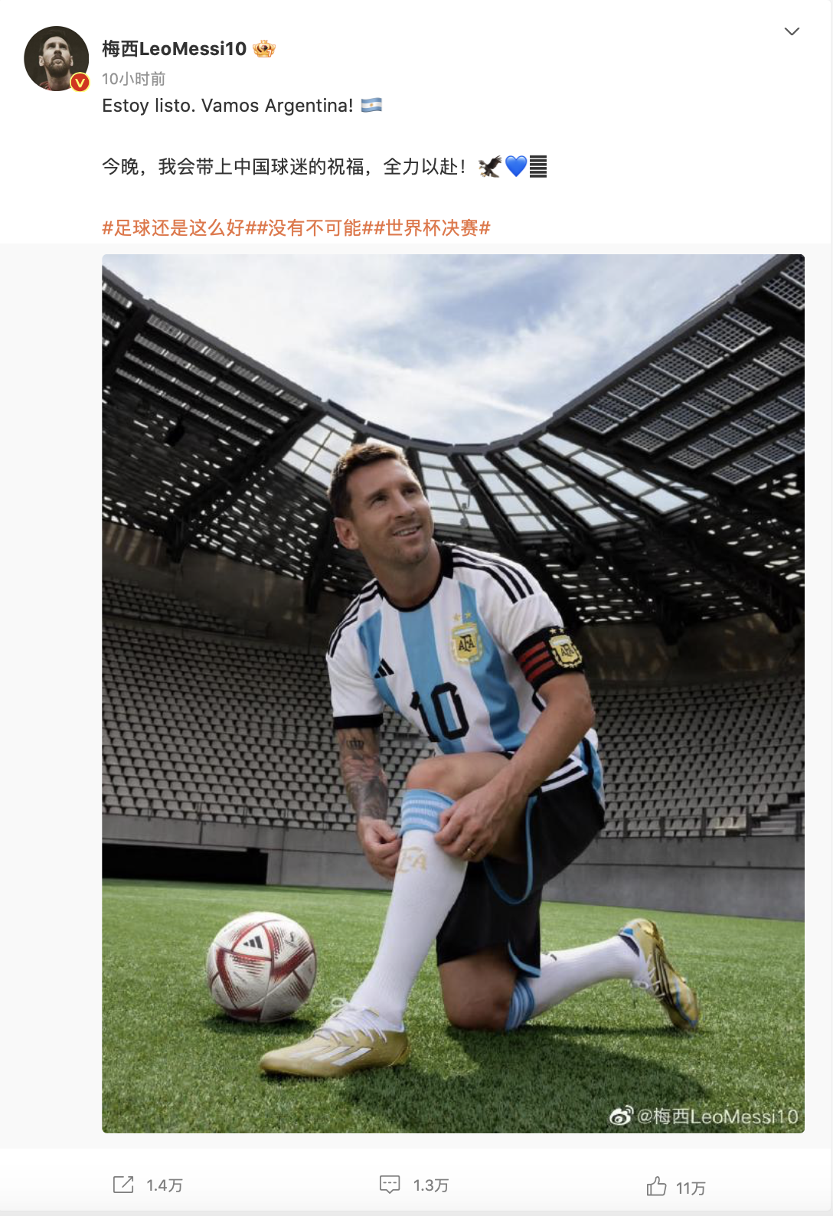833x1216 pixels.
Task: Click the profile avatar picture
Action: tap(57, 58)
